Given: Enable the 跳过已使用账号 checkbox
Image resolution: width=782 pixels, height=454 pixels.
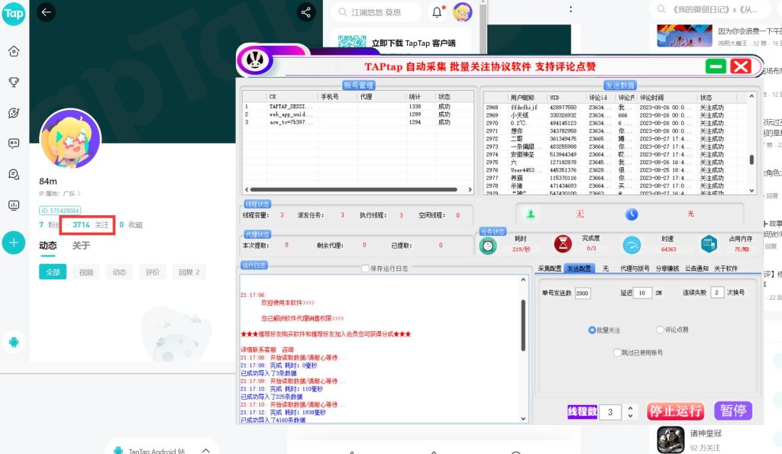Looking at the screenshot, I should tap(617, 353).
